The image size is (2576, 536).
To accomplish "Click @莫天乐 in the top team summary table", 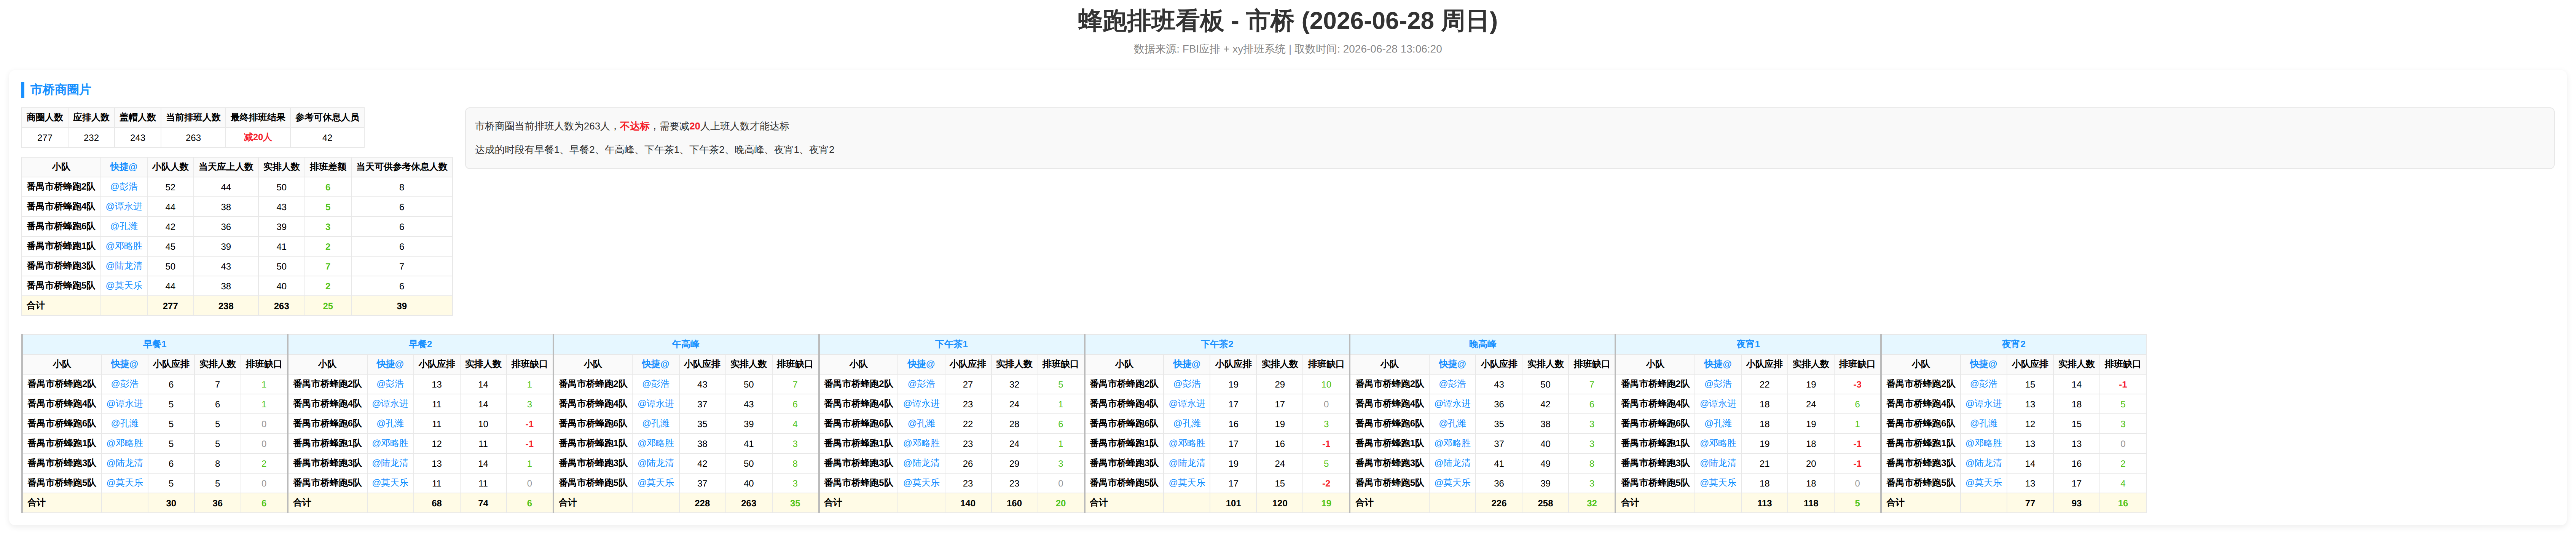I will (x=124, y=286).
